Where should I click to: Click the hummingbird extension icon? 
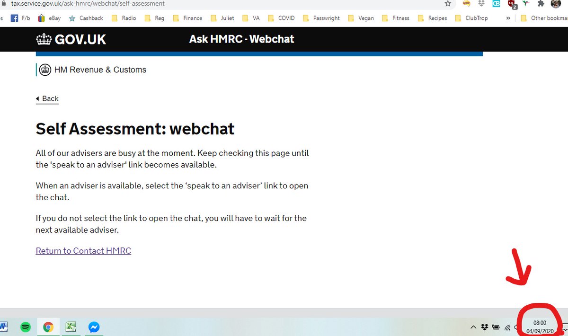[526, 4]
